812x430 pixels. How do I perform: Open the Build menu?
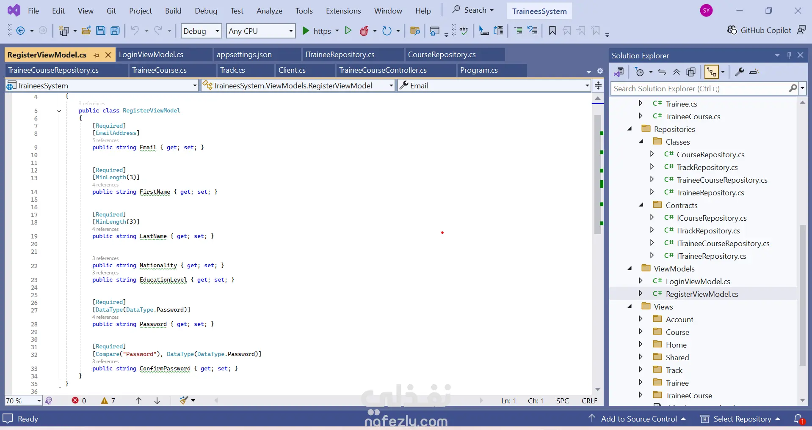click(173, 11)
